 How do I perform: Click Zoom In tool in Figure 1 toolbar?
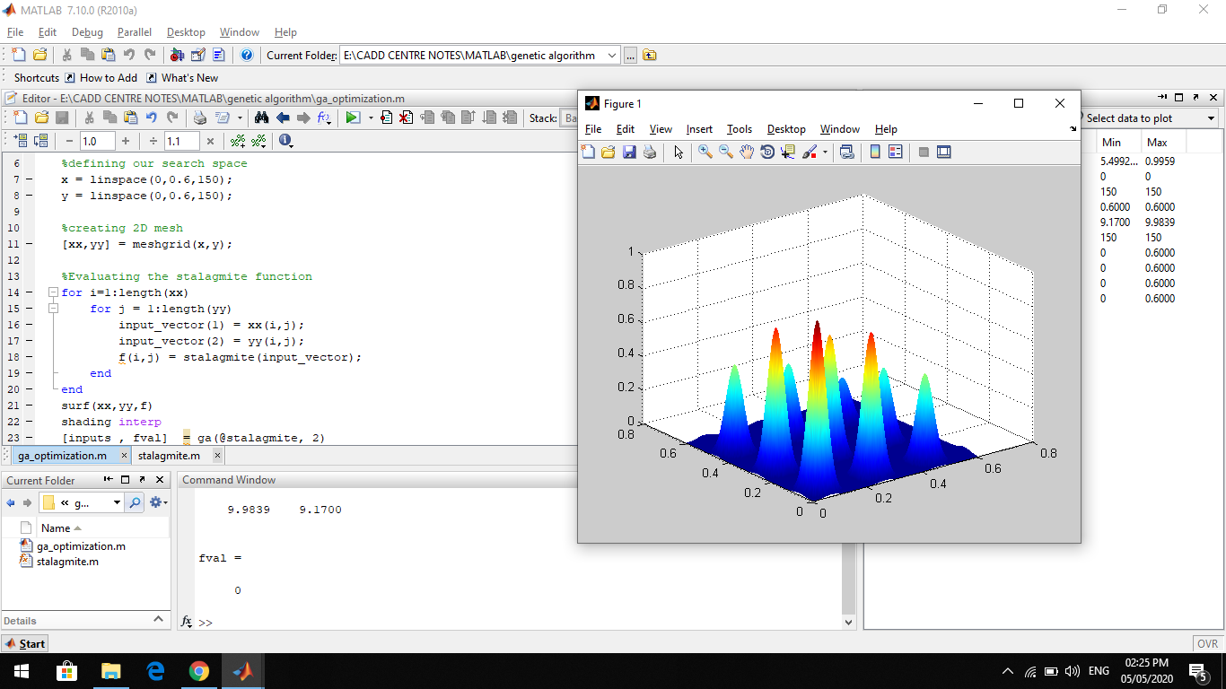705,153
